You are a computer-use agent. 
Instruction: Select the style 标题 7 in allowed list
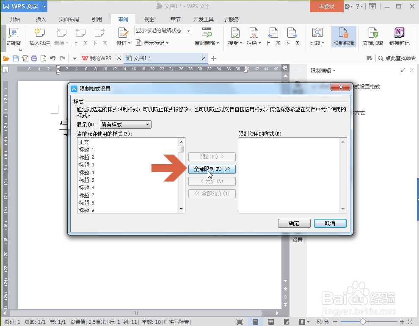[x=127, y=195]
